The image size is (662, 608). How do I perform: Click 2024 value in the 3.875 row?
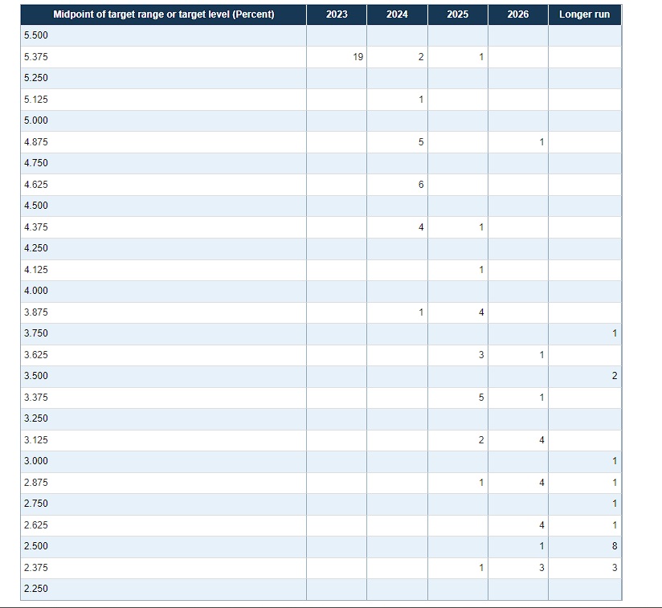click(x=421, y=312)
